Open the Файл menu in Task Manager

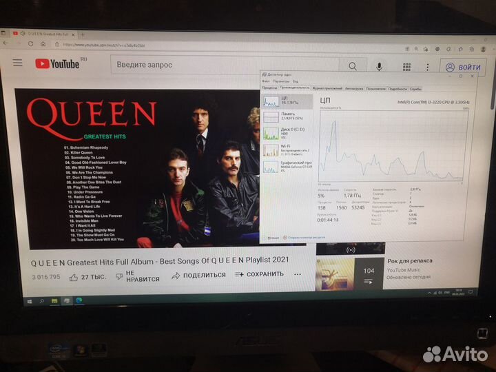click(x=266, y=81)
